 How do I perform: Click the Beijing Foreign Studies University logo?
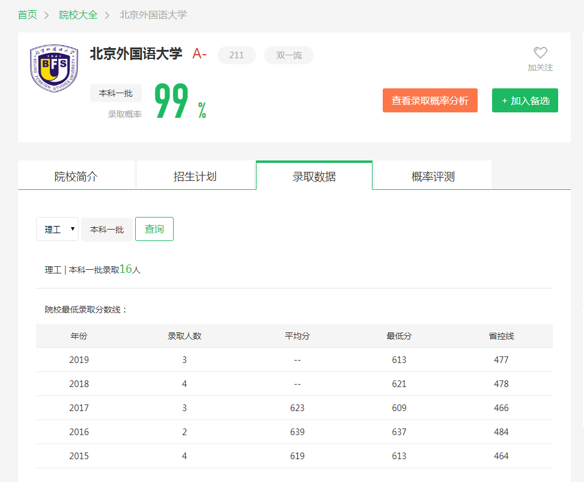click(54, 68)
